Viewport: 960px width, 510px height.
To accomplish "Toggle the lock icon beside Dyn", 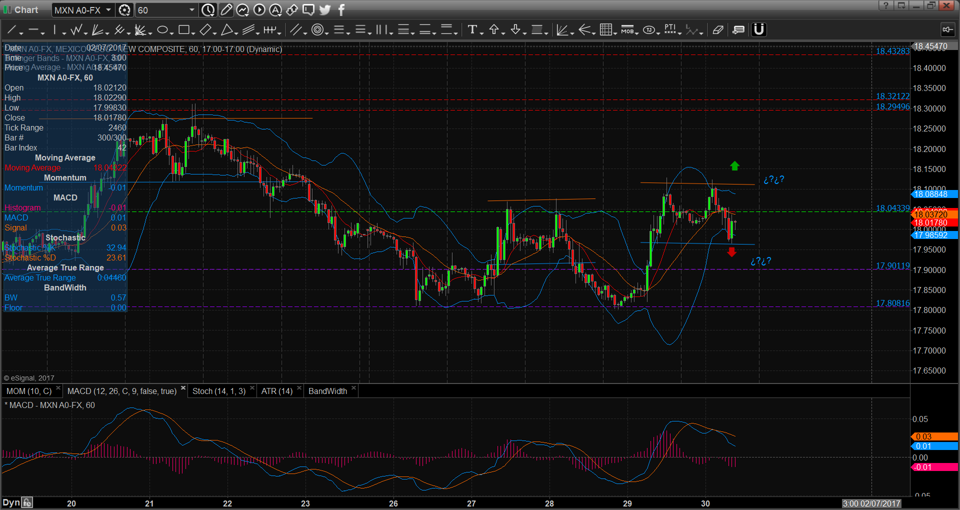I will click(x=27, y=502).
